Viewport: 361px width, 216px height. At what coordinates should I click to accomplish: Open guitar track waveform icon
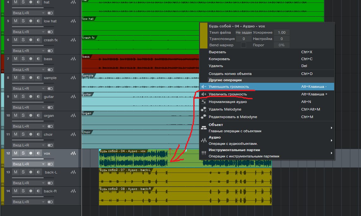[73, 97]
